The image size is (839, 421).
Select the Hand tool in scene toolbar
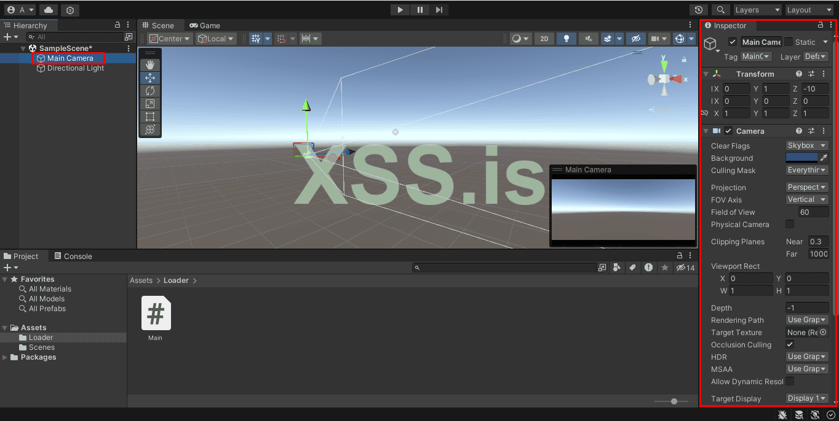click(150, 65)
